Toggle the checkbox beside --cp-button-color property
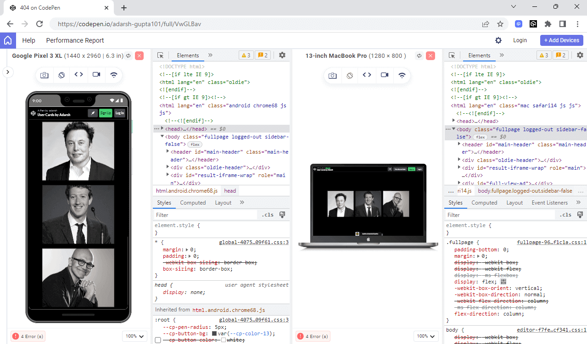Screen dimensions: 587x344 coord(158,340)
